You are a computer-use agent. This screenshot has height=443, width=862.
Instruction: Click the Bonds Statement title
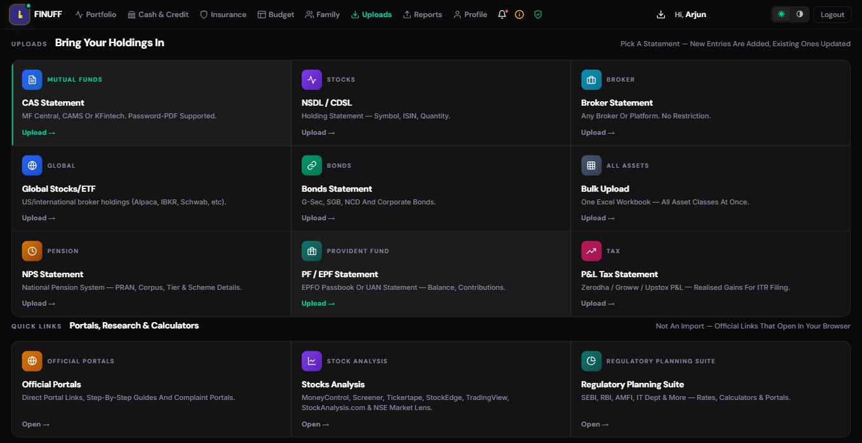(x=337, y=189)
